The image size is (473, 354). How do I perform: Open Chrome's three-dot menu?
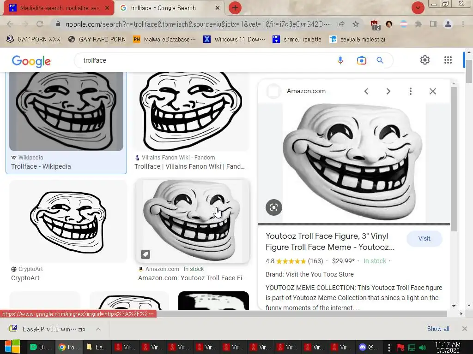(x=463, y=24)
